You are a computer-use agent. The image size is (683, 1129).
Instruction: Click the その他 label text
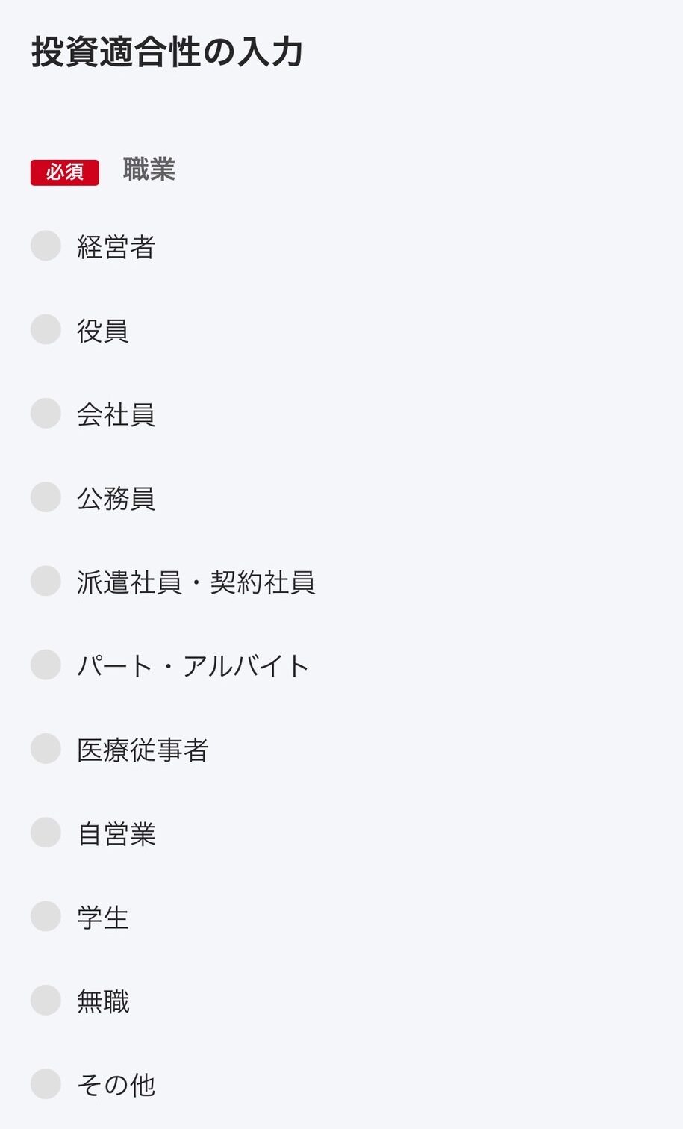[x=116, y=1085]
